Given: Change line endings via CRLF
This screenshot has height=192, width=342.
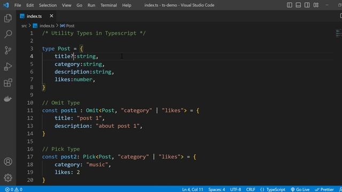Looking at the screenshot, I should [x=251, y=189].
